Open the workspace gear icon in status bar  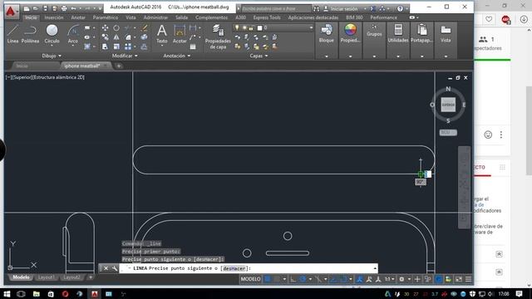[401, 279]
